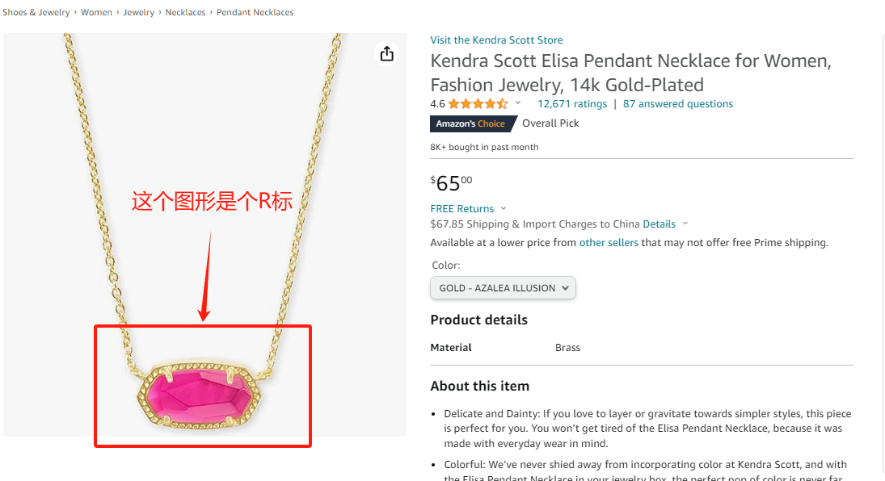Select the Pendant Necklaces breadcrumb
This screenshot has width=885, height=481.
[x=255, y=13]
